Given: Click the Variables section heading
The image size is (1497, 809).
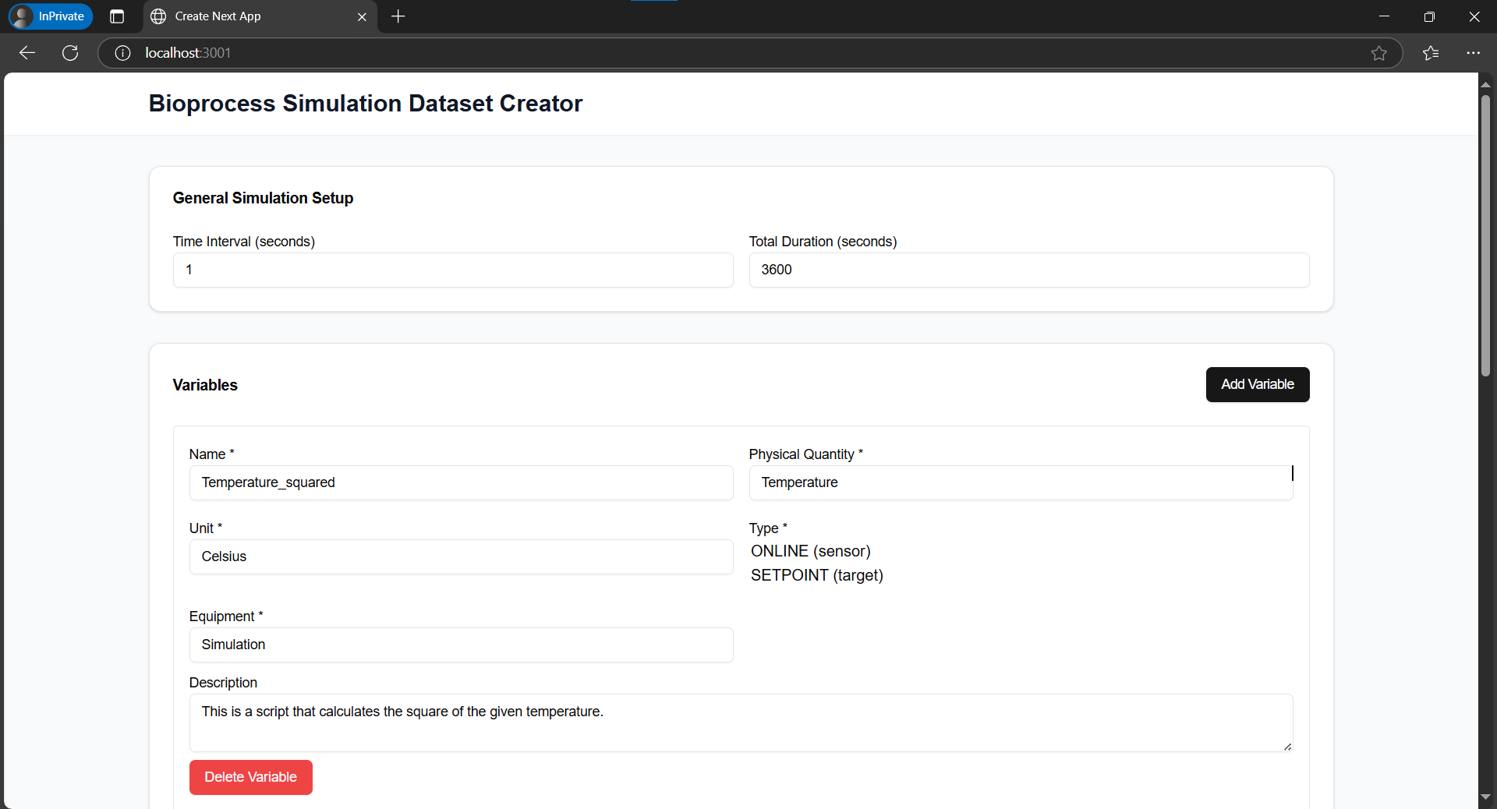Looking at the screenshot, I should coord(205,385).
